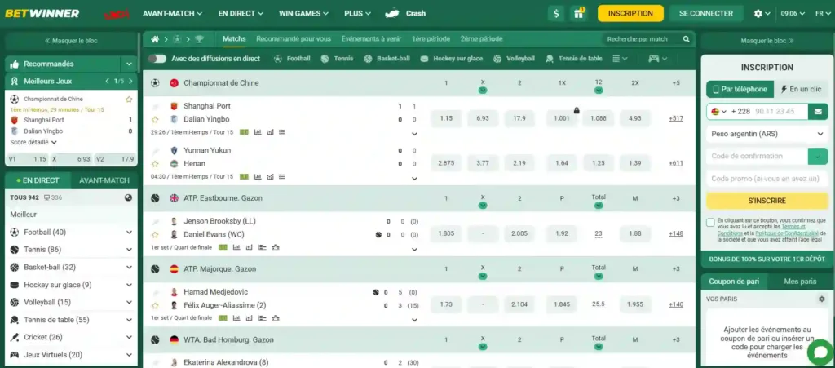Filter by Tennis de table icon
This screenshot has width=835, height=368.
tap(550, 59)
